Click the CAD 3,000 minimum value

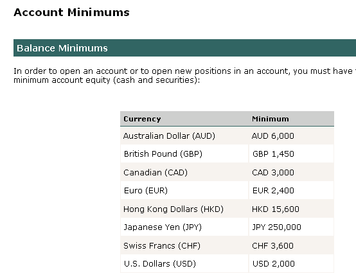point(273,172)
